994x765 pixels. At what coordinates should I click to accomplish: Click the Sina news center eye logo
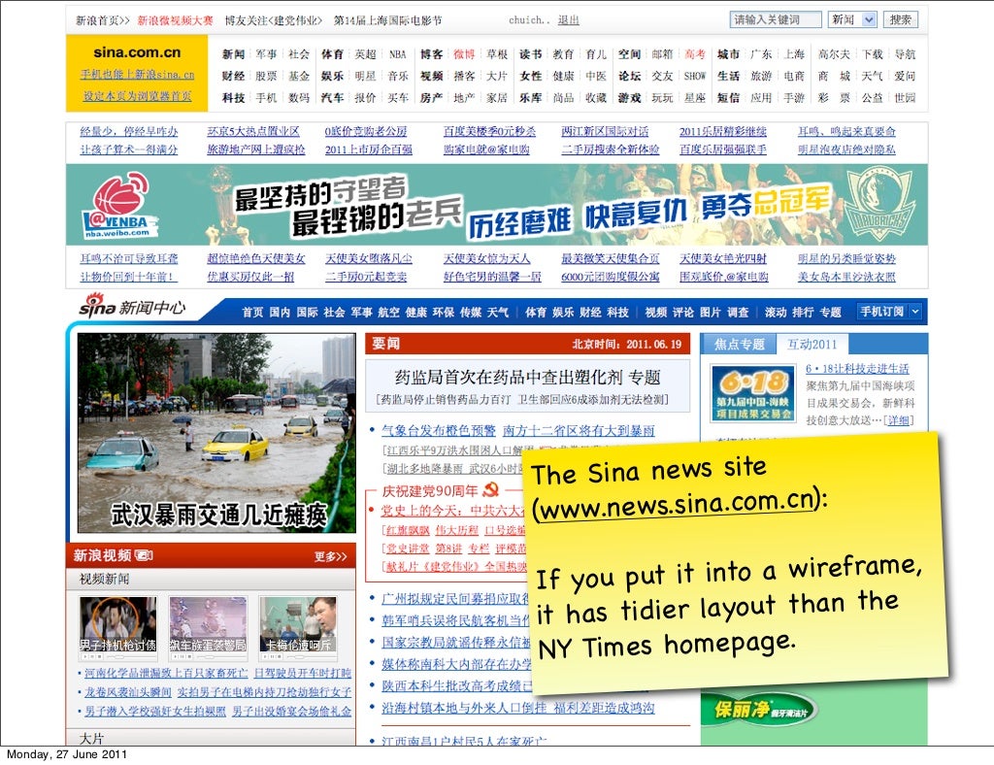point(98,305)
